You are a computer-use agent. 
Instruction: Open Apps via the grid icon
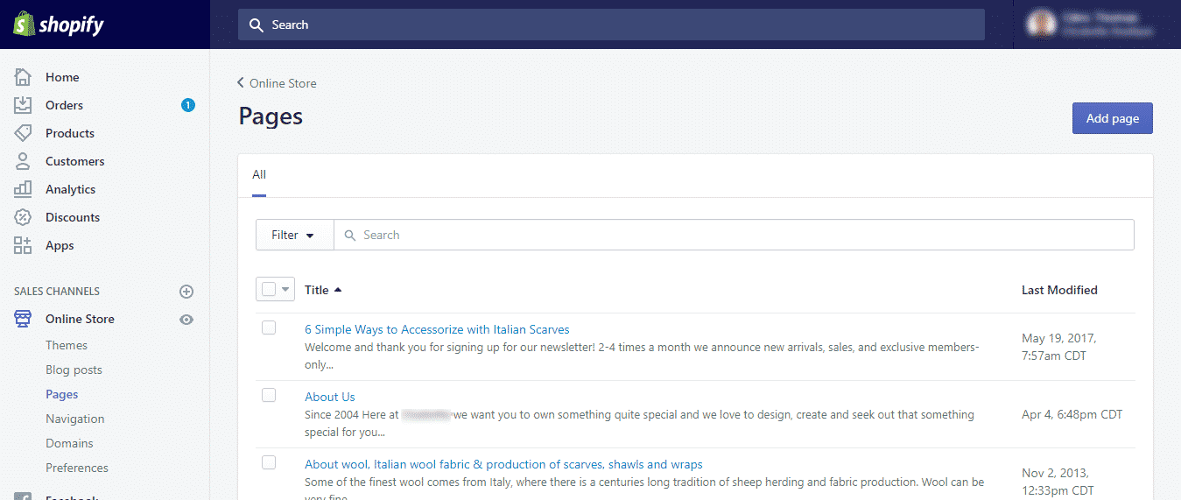point(23,245)
